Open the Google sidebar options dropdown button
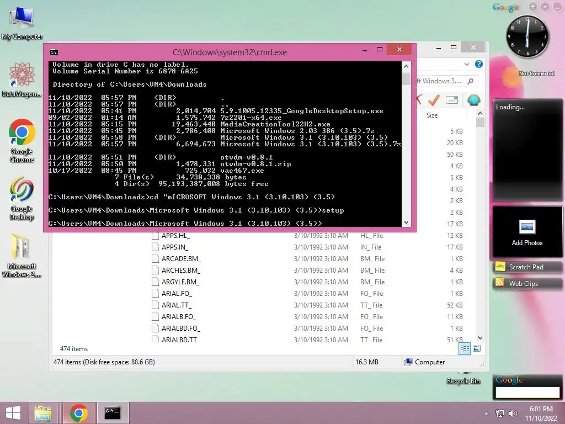The height and width of the screenshot is (424, 565). (x=545, y=7)
